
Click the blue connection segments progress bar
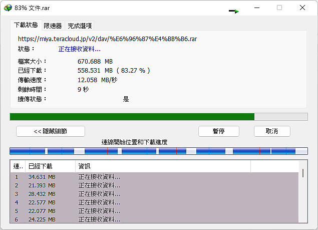159,151
